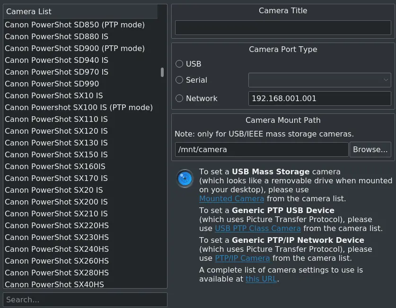Select the USB port type
The height and width of the screenshot is (308, 396).
180,64
